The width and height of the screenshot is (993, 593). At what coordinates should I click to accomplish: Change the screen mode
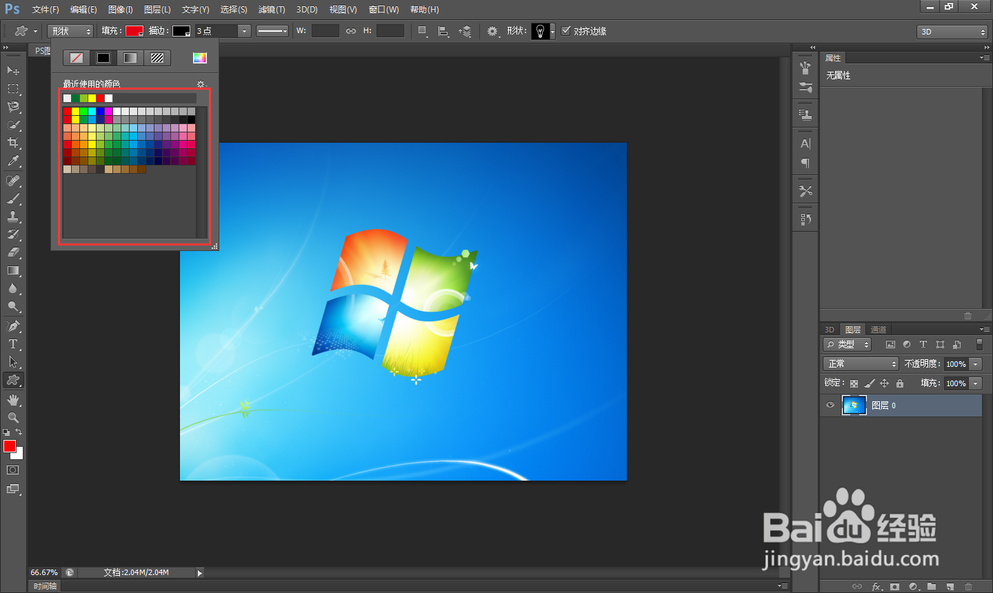click(13, 489)
